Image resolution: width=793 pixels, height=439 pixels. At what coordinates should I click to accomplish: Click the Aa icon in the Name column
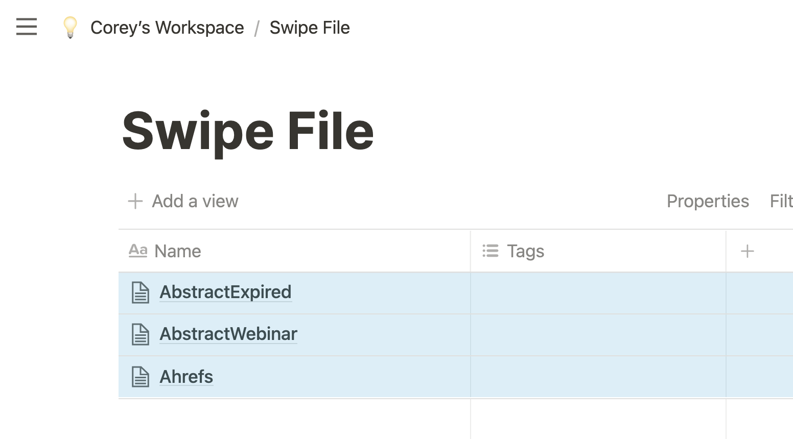[x=138, y=251]
